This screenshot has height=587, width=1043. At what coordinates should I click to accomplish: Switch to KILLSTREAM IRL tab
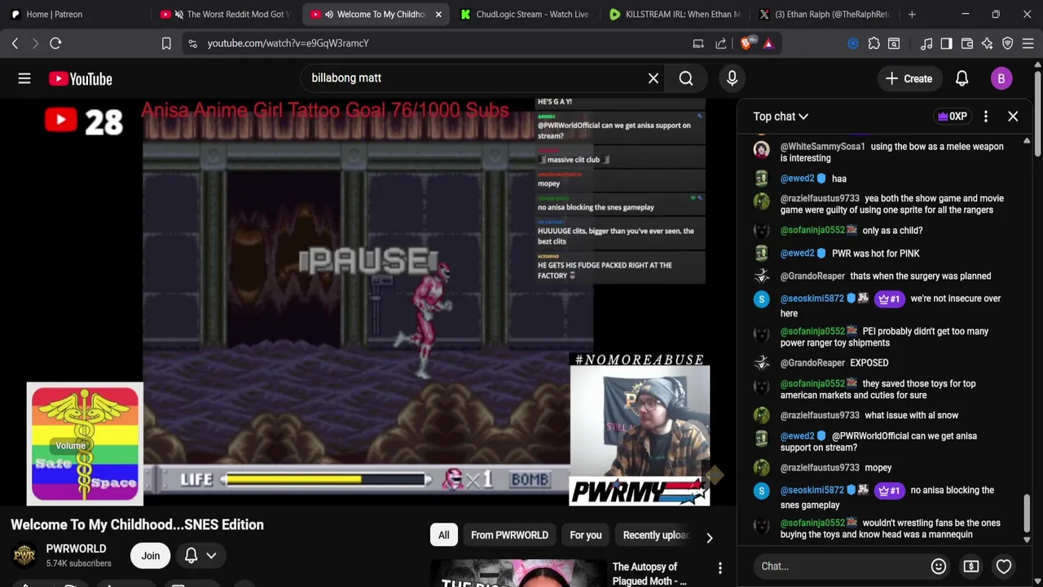click(x=676, y=14)
